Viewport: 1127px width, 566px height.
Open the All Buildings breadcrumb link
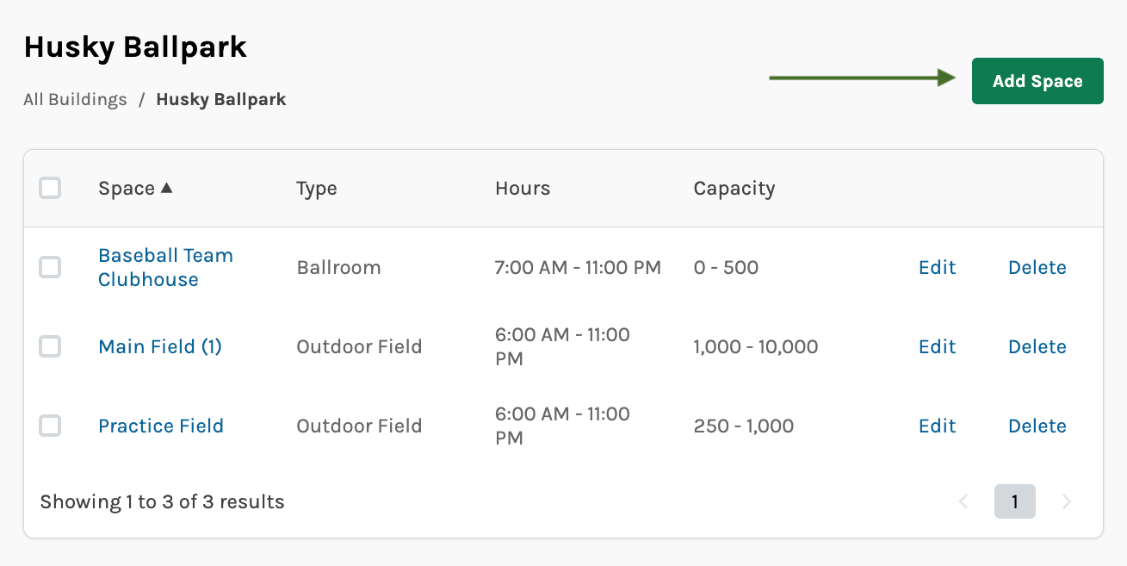pos(75,99)
